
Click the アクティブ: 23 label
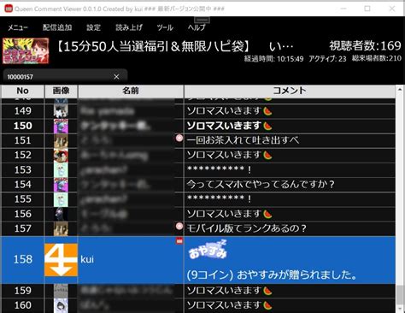click(x=327, y=59)
